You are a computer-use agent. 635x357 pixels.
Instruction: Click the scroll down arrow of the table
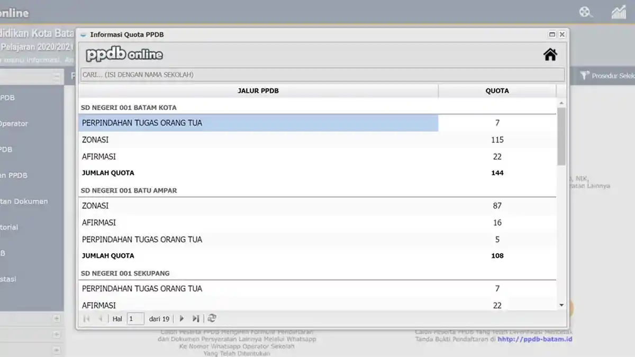[x=561, y=305]
